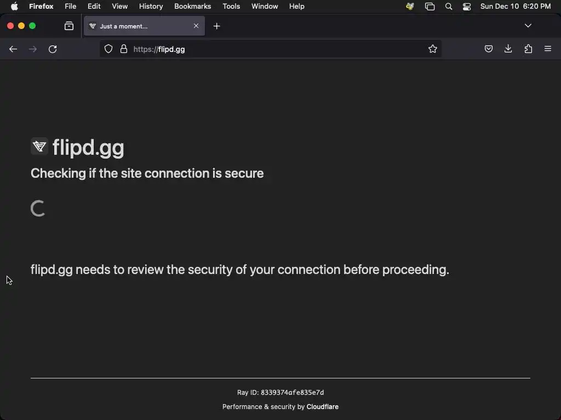The width and height of the screenshot is (561, 420).
Task: Open the Firefox application menu
Action: coord(41,6)
